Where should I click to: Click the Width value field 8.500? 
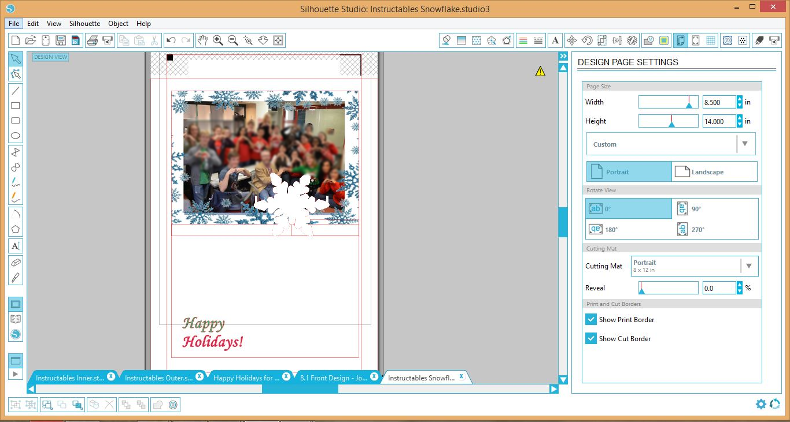tap(719, 102)
